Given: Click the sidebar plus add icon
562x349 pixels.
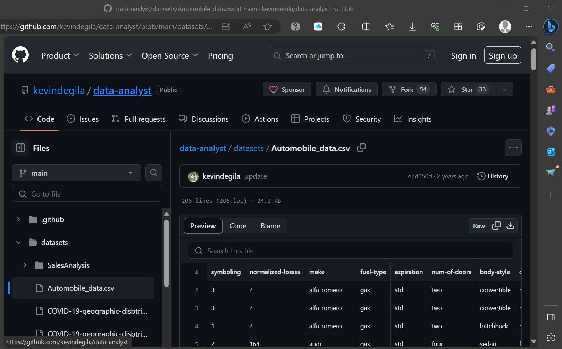Looking at the screenshot, I should pyautogui.click(x=551, y=195).
